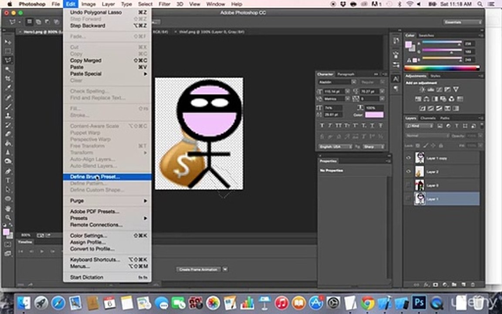Select the Move tool
Screen dimensions: 502x314
tap(8, 42)
